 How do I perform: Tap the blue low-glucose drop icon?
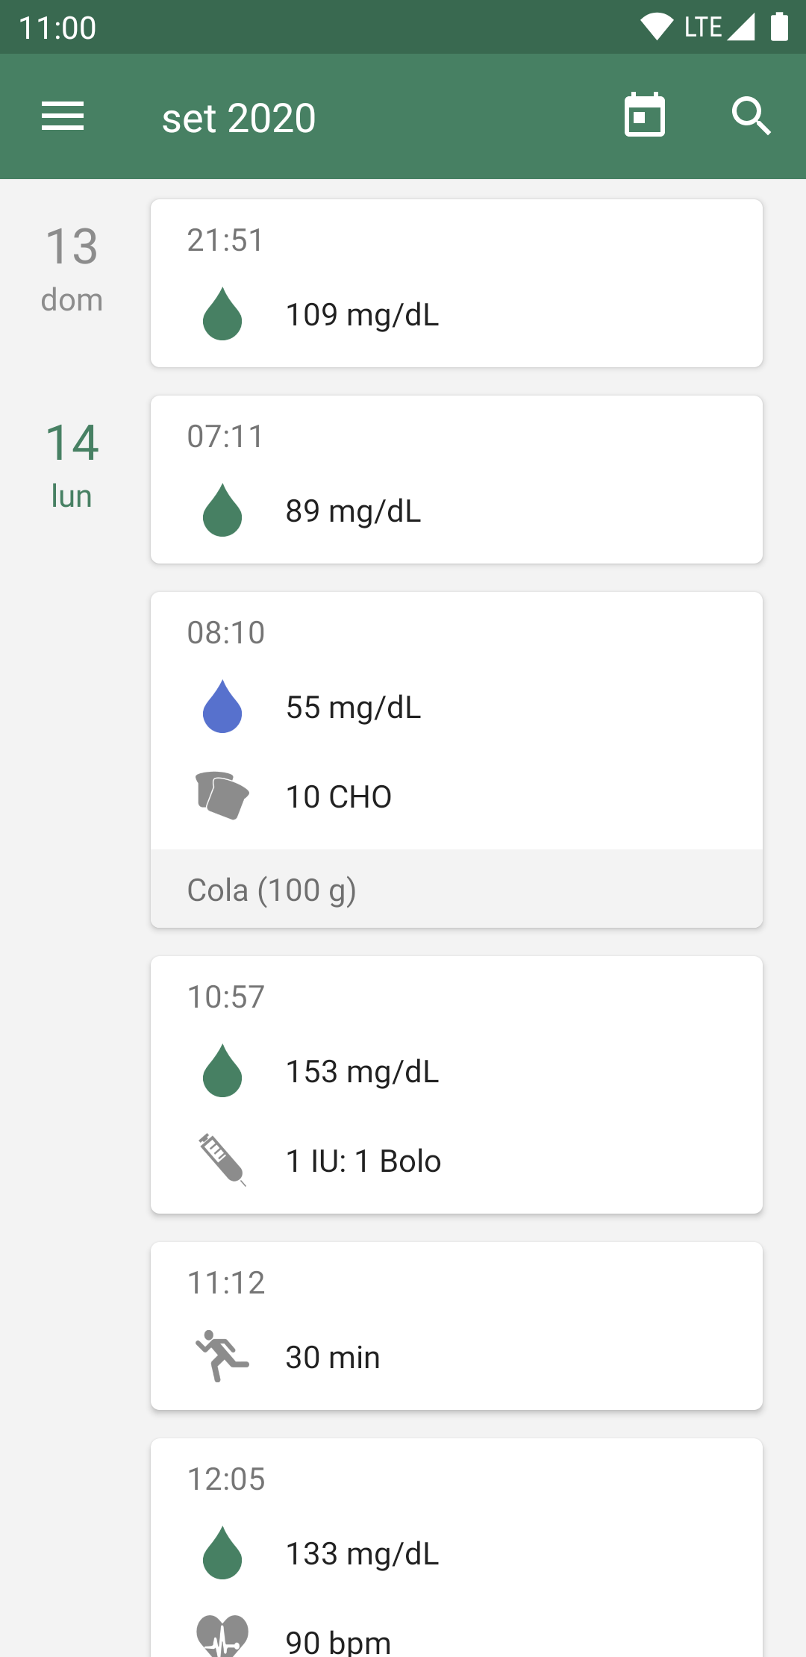point(222,706)
